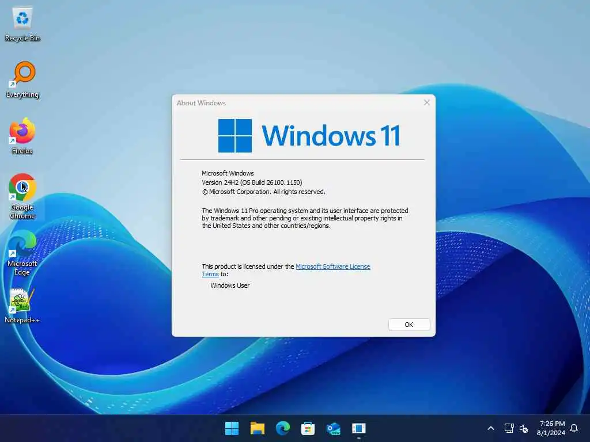
Task: Open Outlook (new) from the taskbar
Action: (334, 428)
